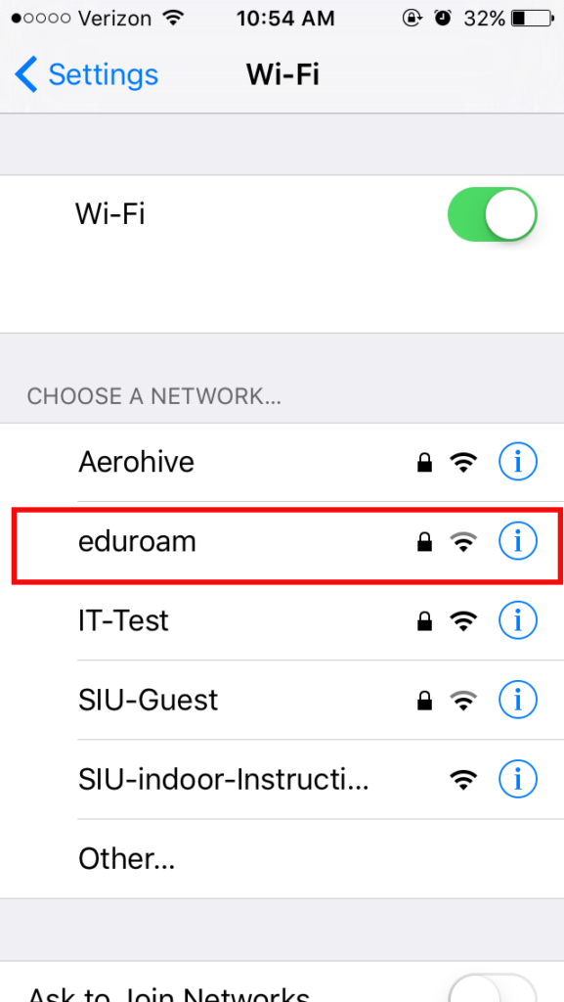This screenshot has height=1002, width=564.
Task: Turn off the Wi-Fi switch
Action: click(492, 214)
